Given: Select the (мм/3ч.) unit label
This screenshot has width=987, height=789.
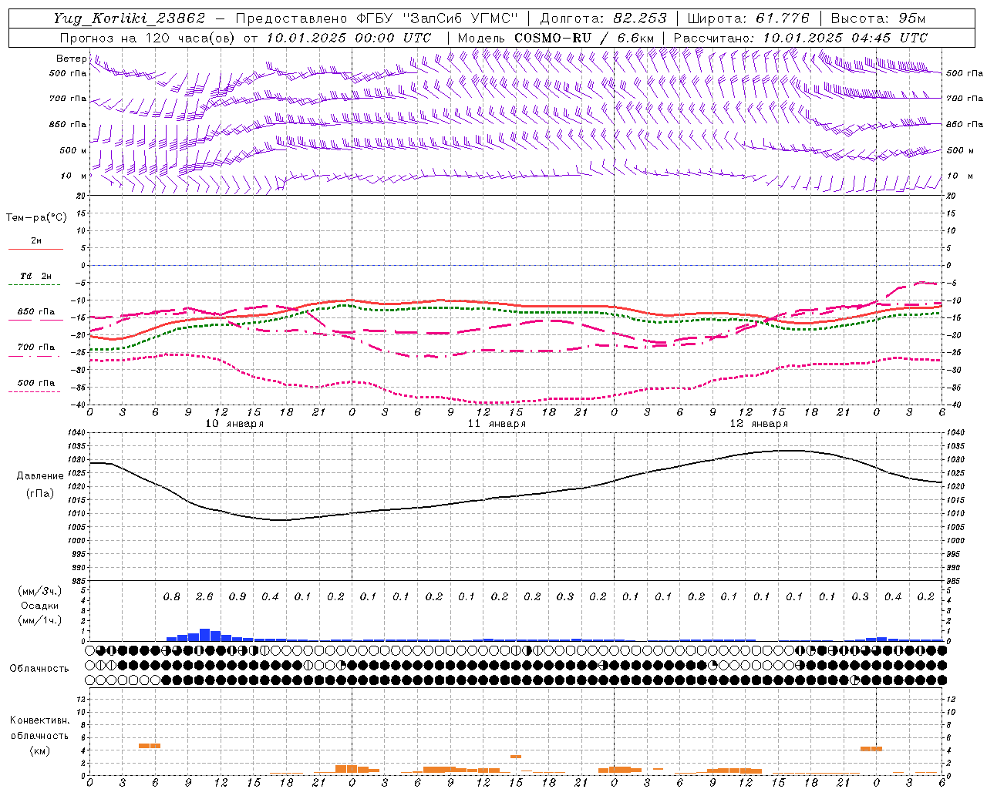Looking at the screenshot, I should (39, 591).
